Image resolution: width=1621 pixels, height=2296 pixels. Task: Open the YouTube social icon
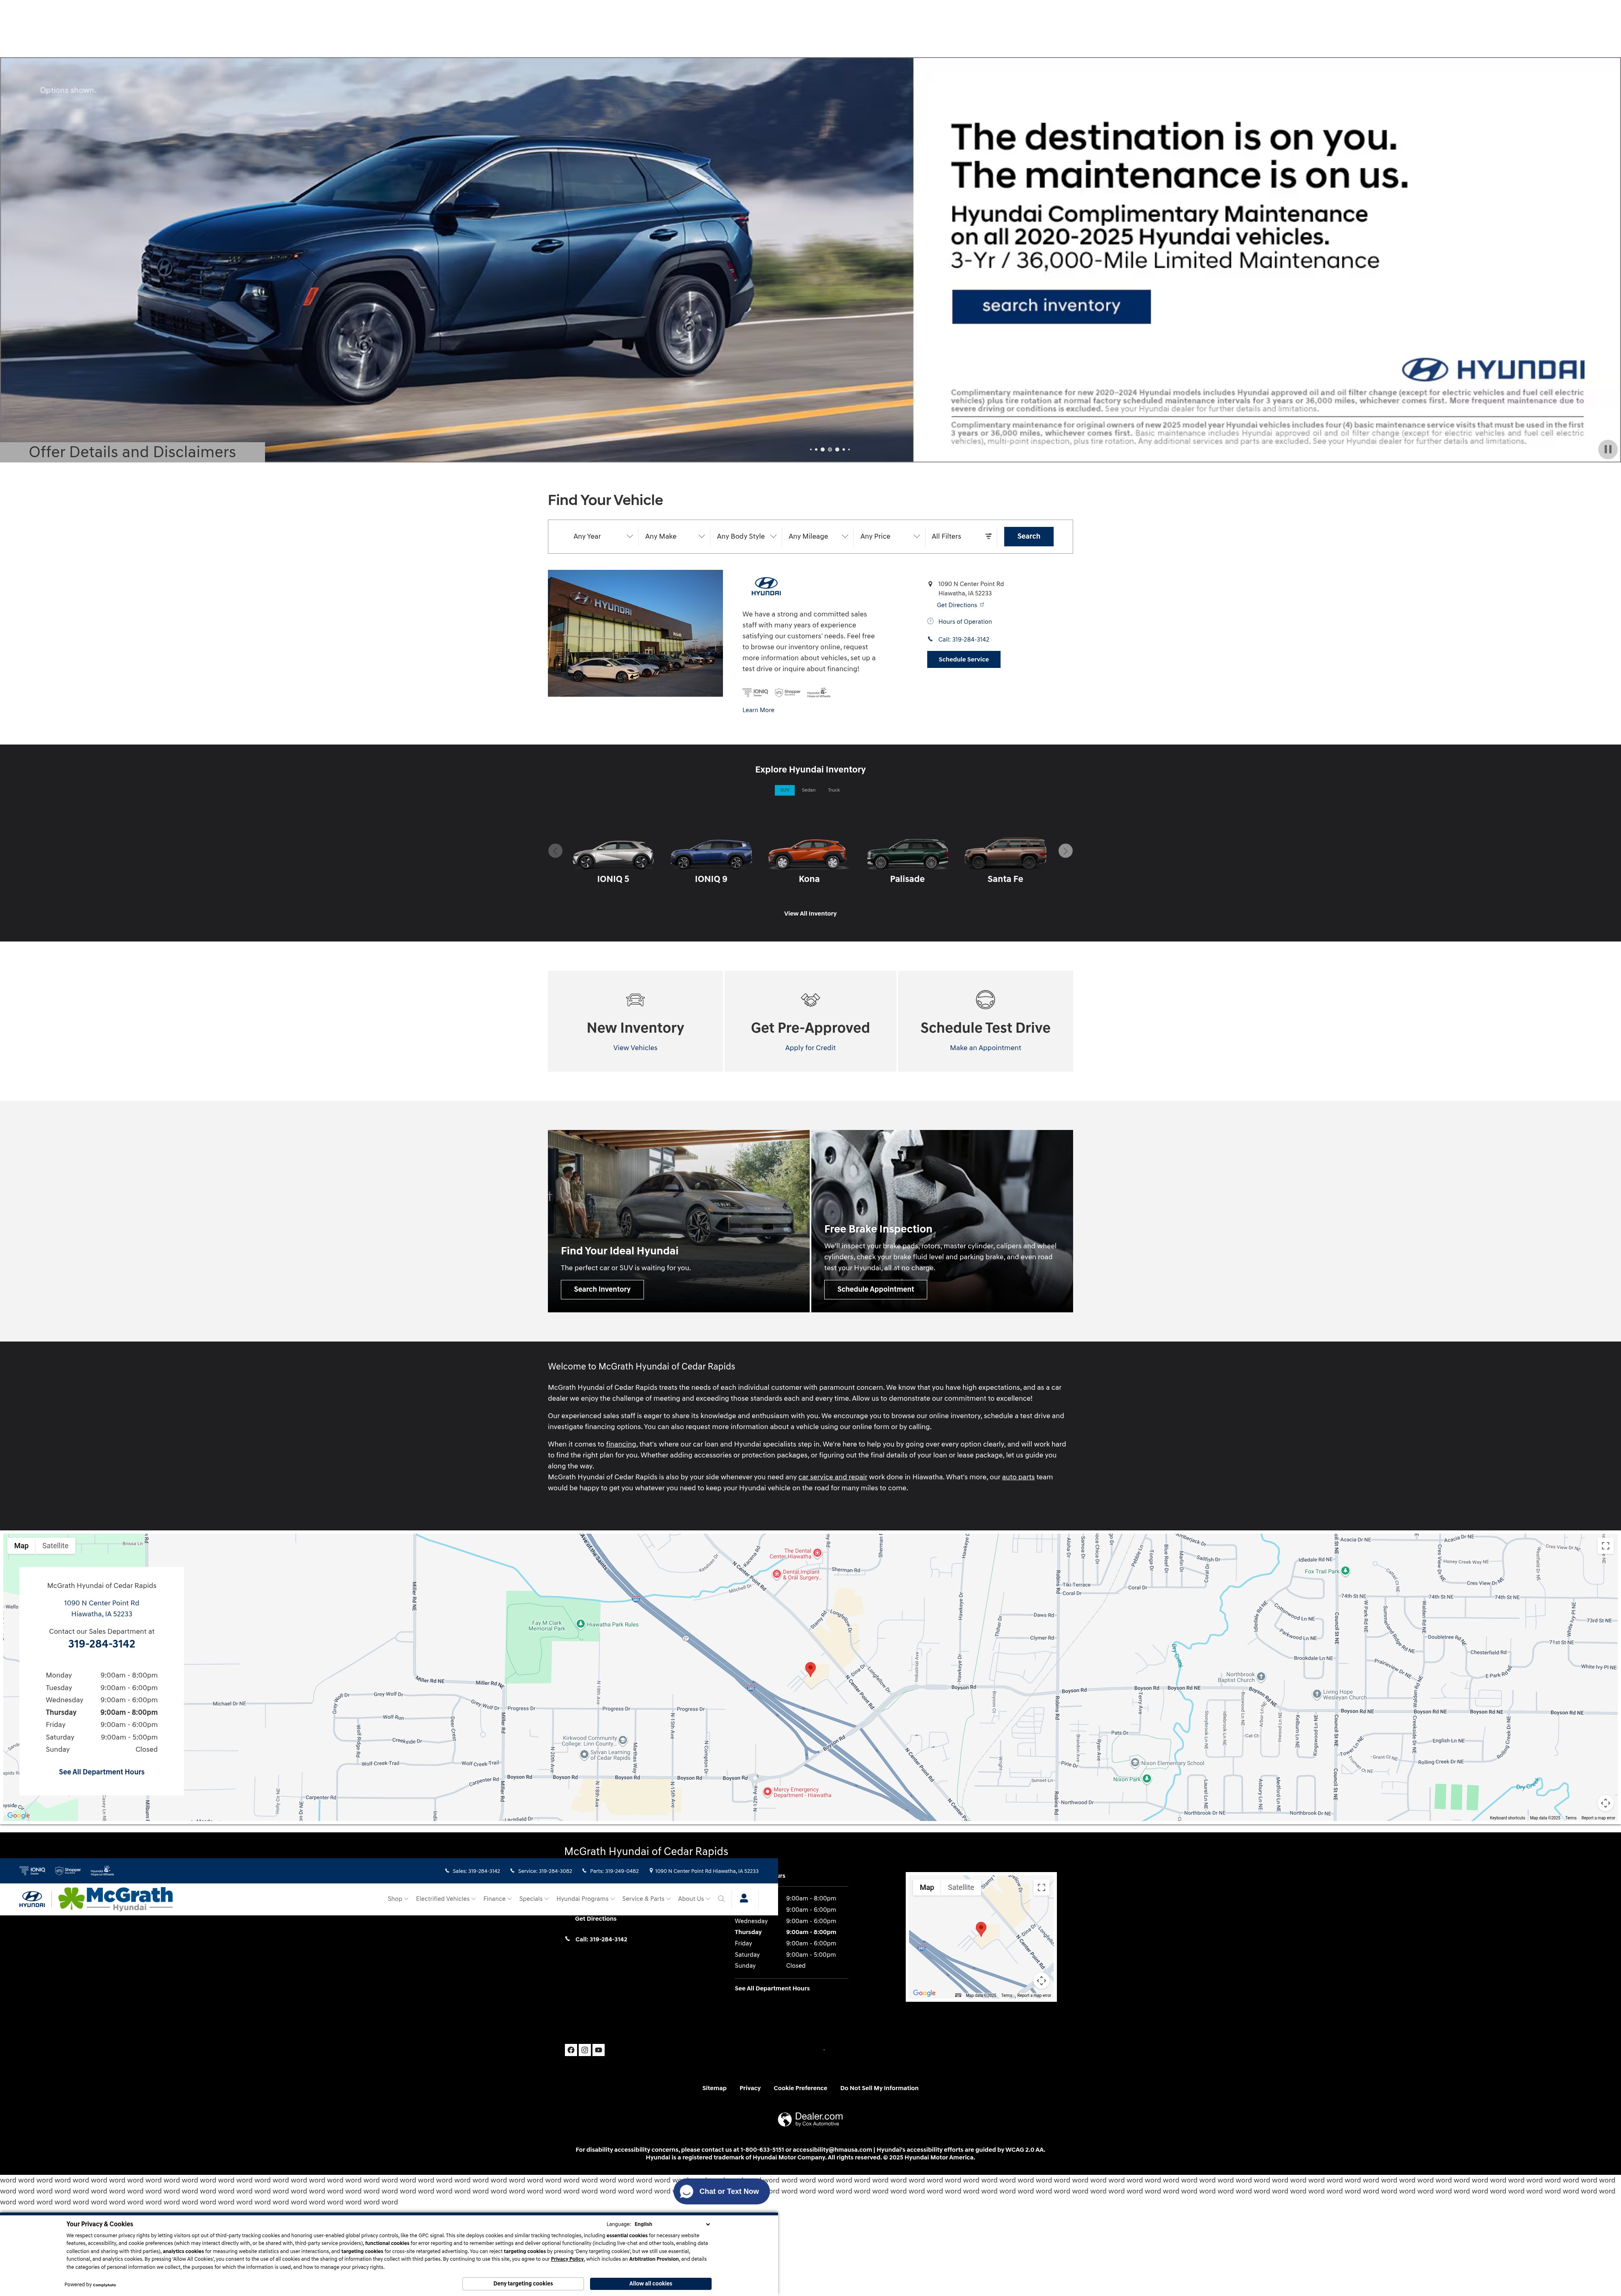point(599,2050)
